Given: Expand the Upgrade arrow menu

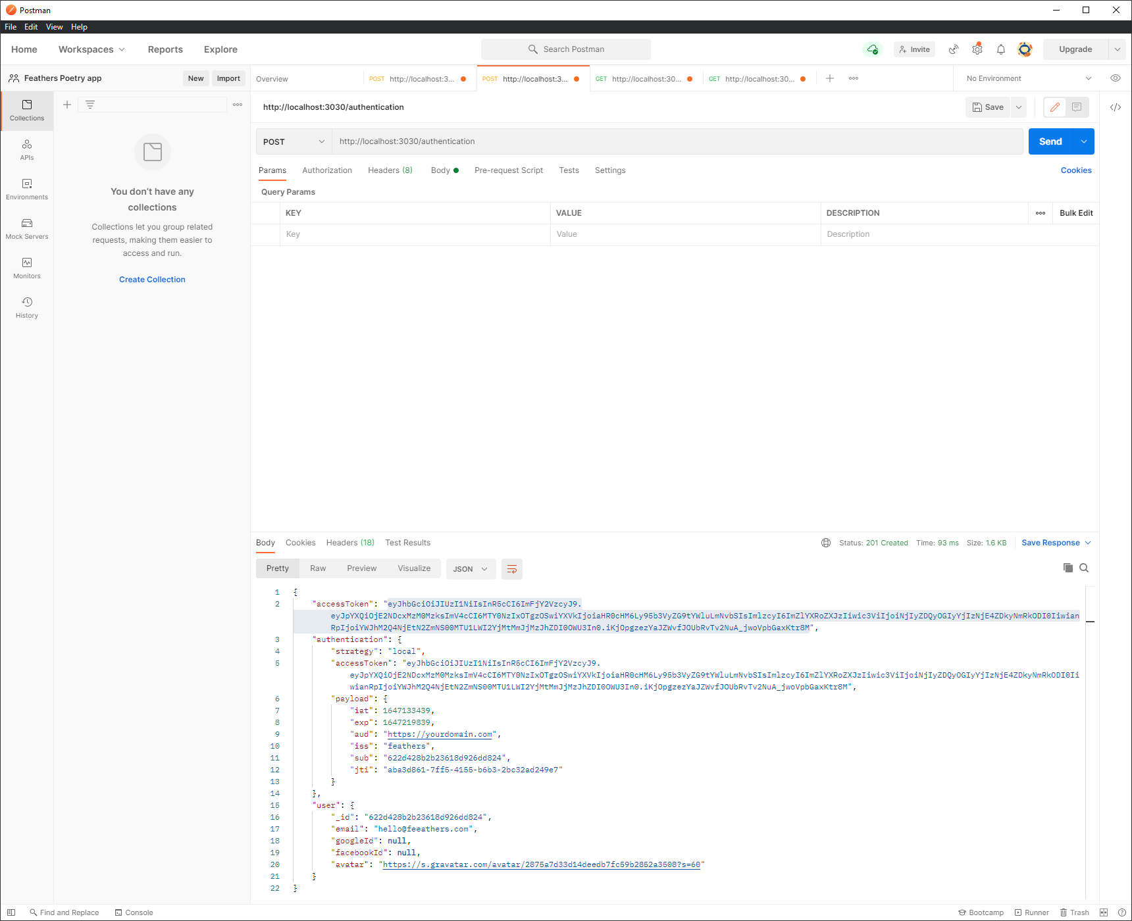Looking at the screenshot, I should coord(1118,49).
